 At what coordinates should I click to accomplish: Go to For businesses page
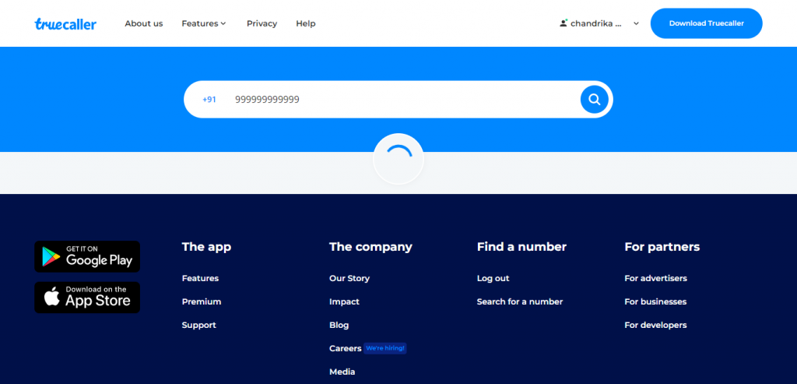click(655, 301)
